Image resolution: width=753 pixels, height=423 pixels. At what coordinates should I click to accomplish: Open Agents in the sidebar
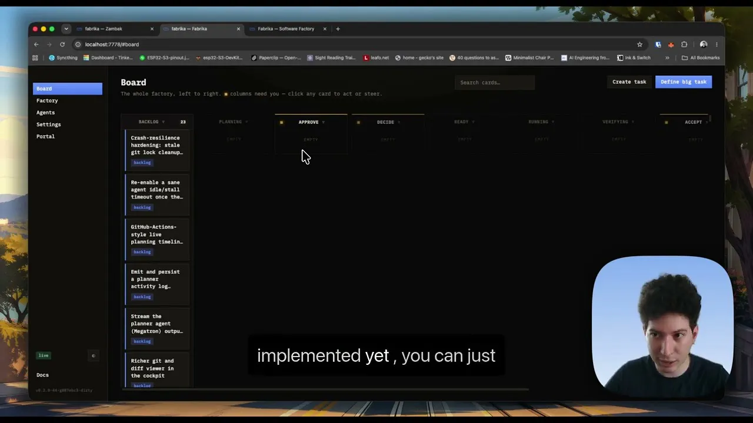point(45,113)
